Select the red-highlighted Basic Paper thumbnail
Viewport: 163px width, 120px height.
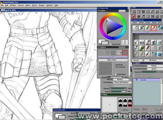[x=125, y=53]
